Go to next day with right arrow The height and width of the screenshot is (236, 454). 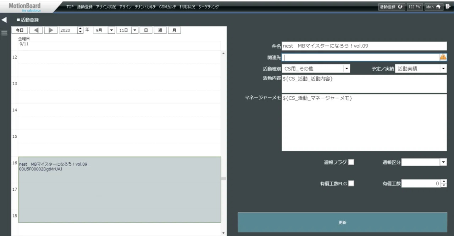point(51,30)
